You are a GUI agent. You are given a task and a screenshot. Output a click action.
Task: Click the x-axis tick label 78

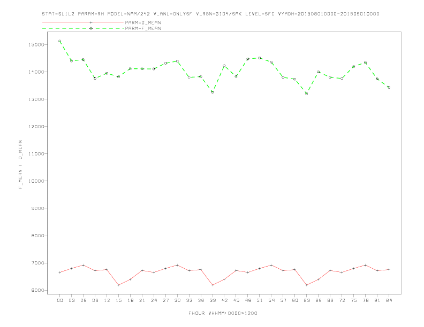(366, 300)
